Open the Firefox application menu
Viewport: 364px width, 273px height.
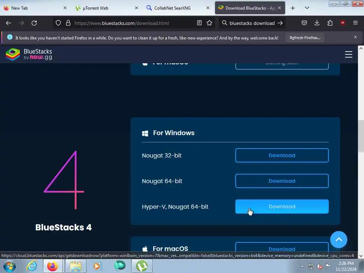pos(355,23)
